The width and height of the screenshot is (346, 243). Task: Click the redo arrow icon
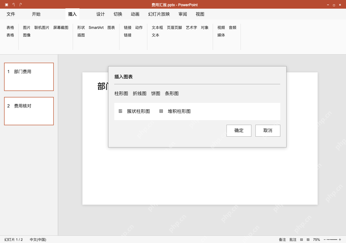[21, 5]
